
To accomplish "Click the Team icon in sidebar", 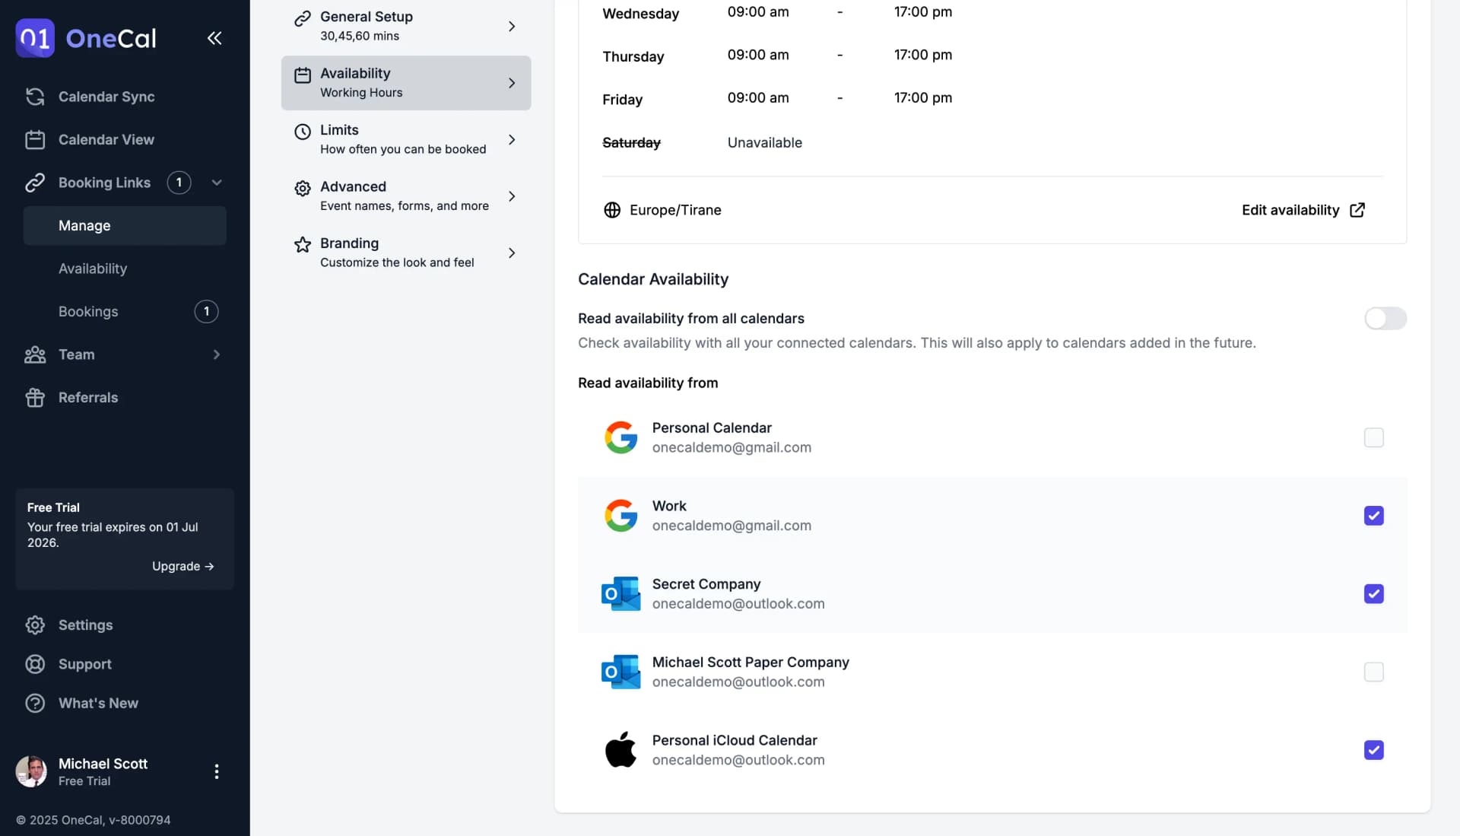I will pyautogui.click(x=34, y=354).
